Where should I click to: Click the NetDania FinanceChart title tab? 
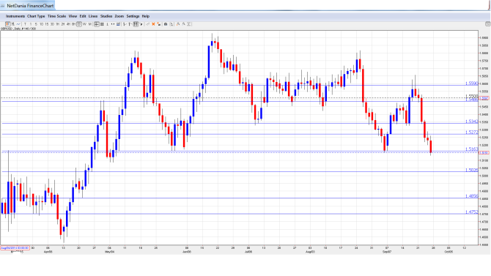coord(28,6)
